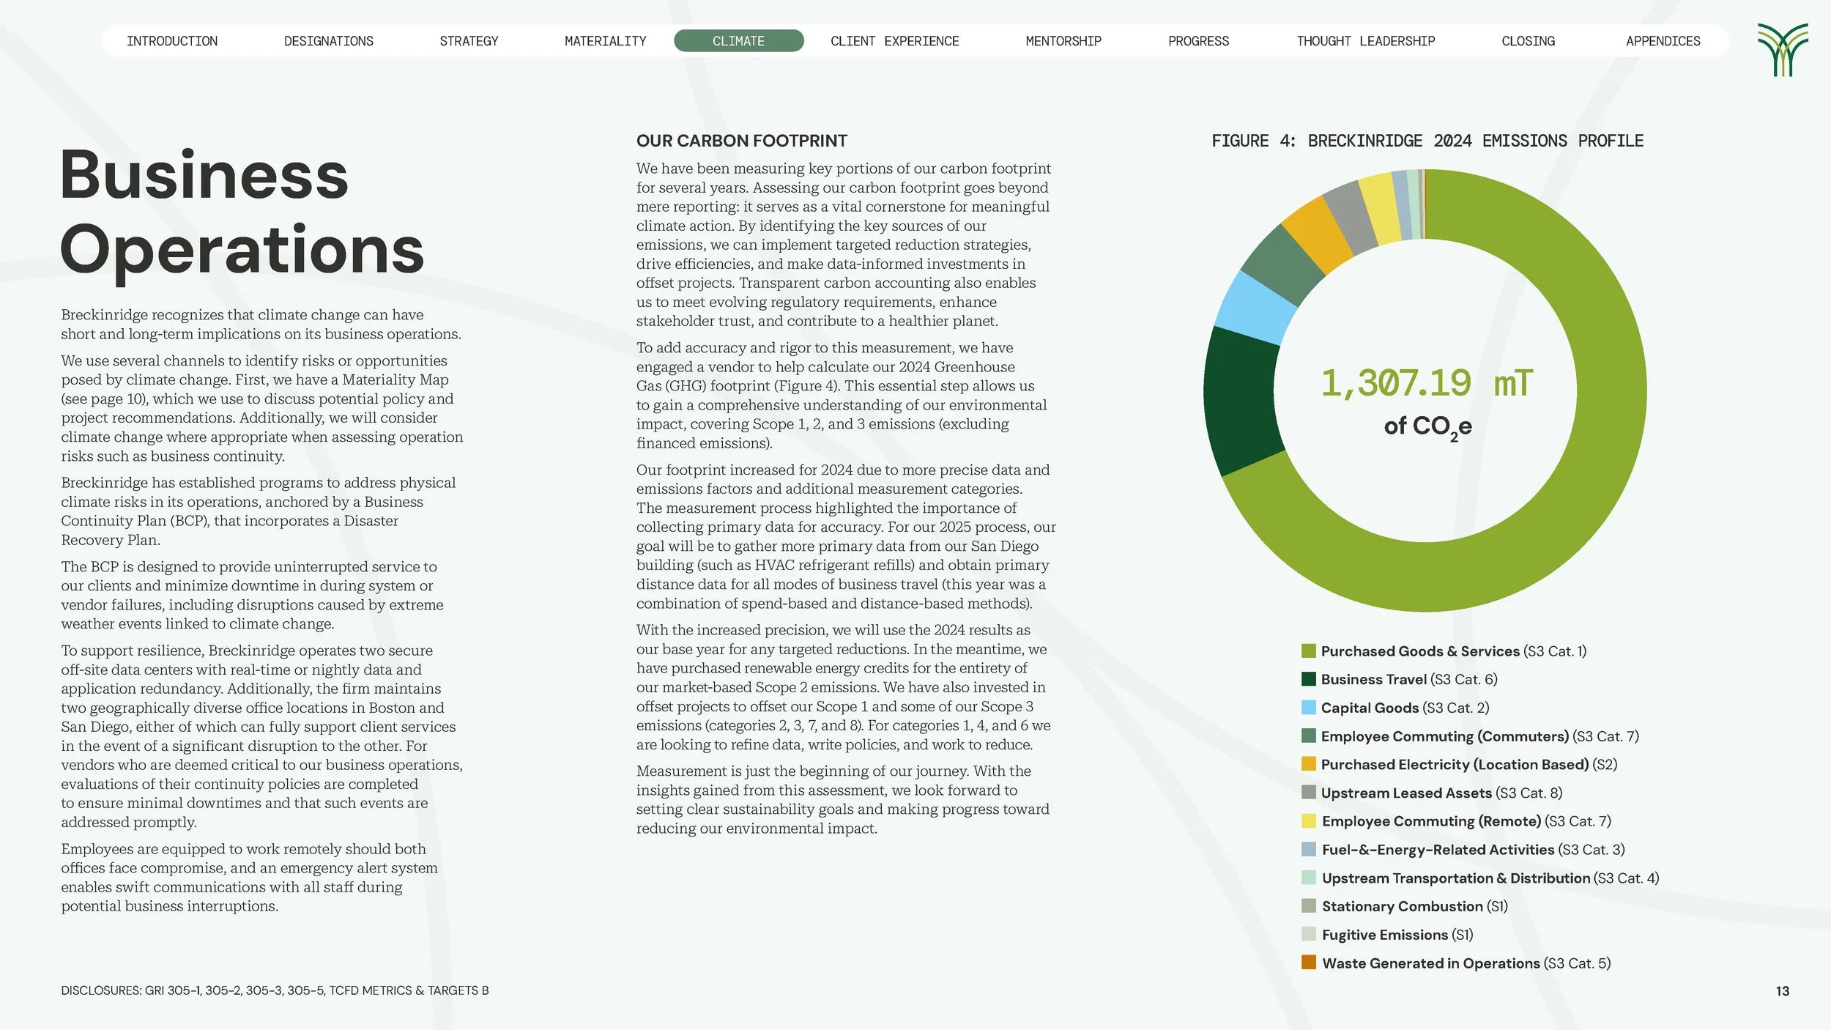This screenshot has height=1030, width=1831.
Task: Click 'Upstream Leased Assets' legend label
Action: click(x=1406, y=793)
